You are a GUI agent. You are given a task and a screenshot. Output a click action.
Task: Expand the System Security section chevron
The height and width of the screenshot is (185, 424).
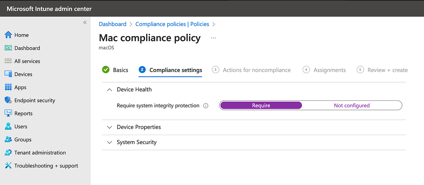click(109, 142)
